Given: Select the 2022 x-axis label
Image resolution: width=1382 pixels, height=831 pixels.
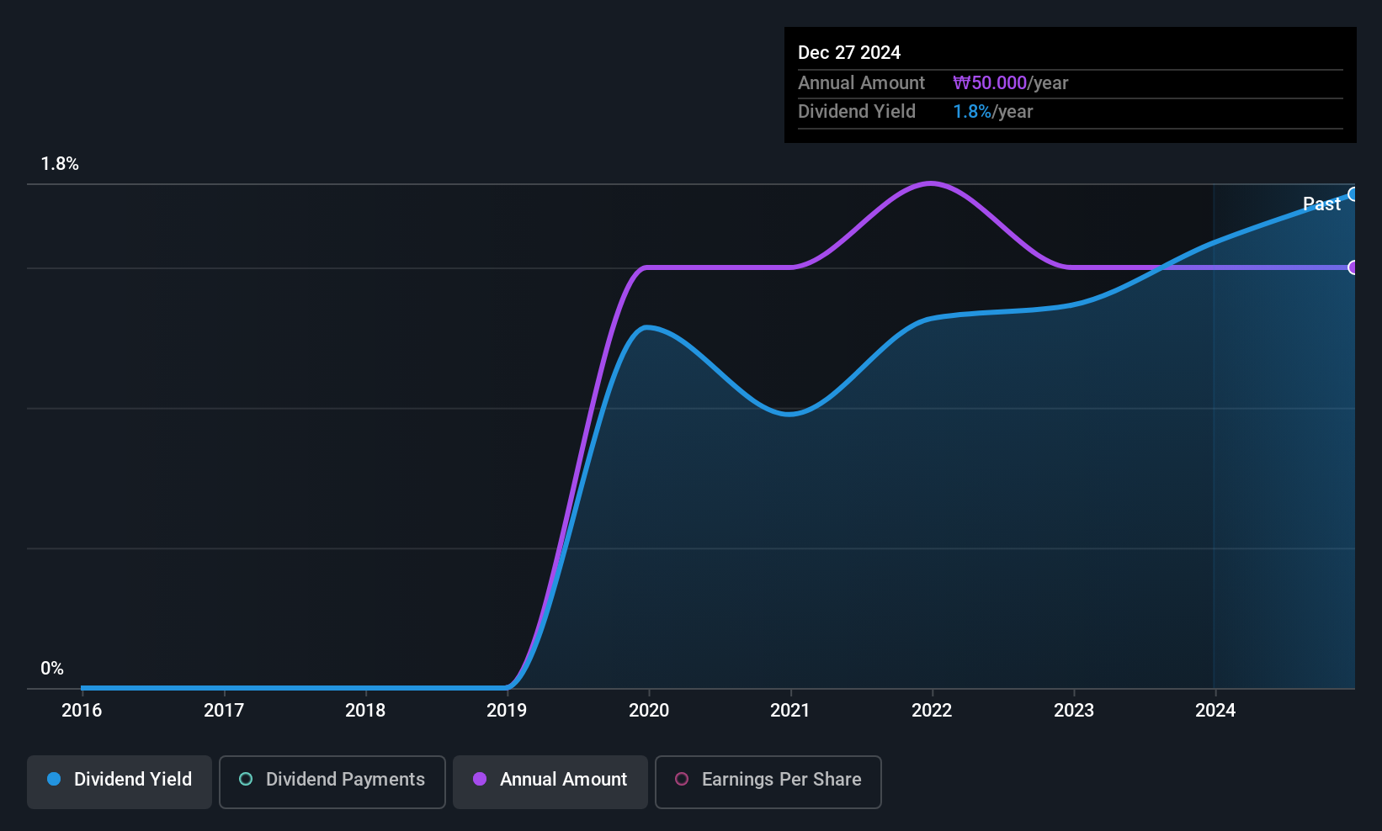Looking at the screenshot, I should click(x=932, y=711).
